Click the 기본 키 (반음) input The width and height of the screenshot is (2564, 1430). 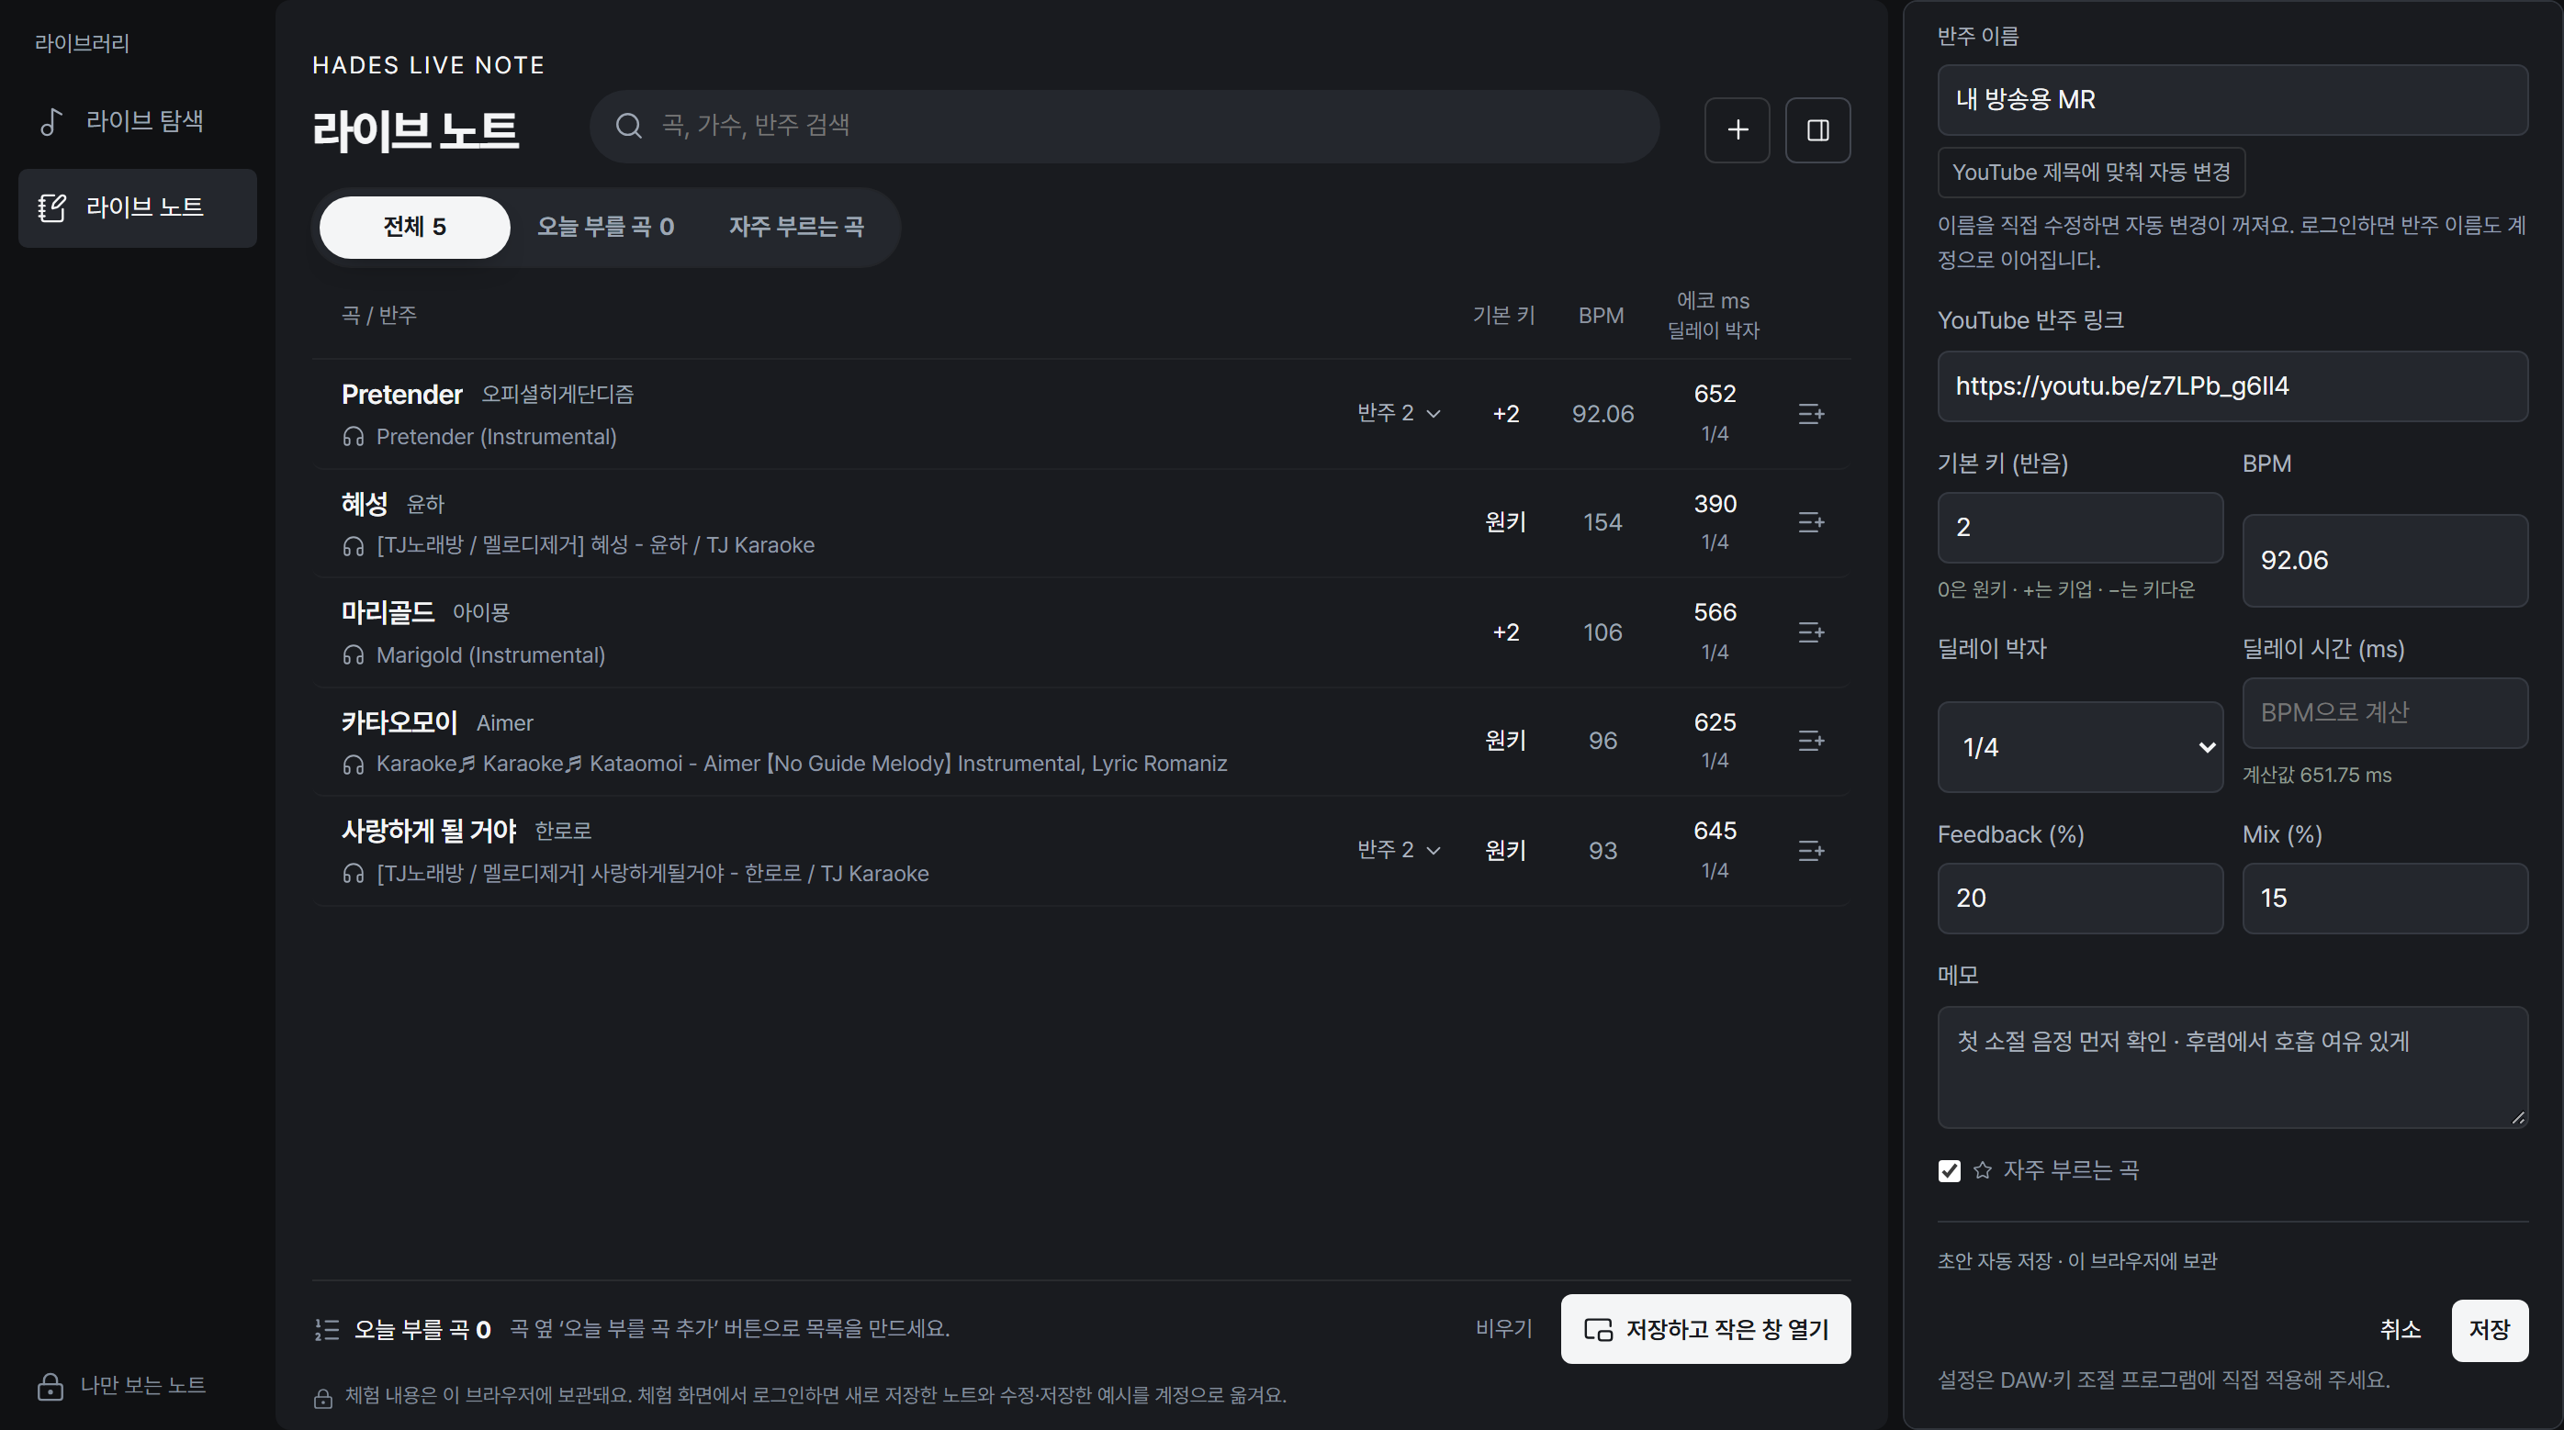[2079, 528]
